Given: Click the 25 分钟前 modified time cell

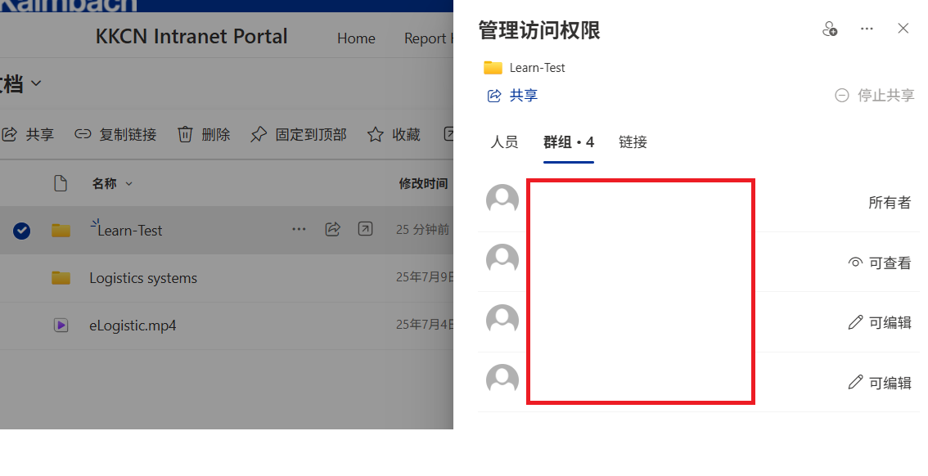Looking at the screenshot, I should tap(422, 230).
